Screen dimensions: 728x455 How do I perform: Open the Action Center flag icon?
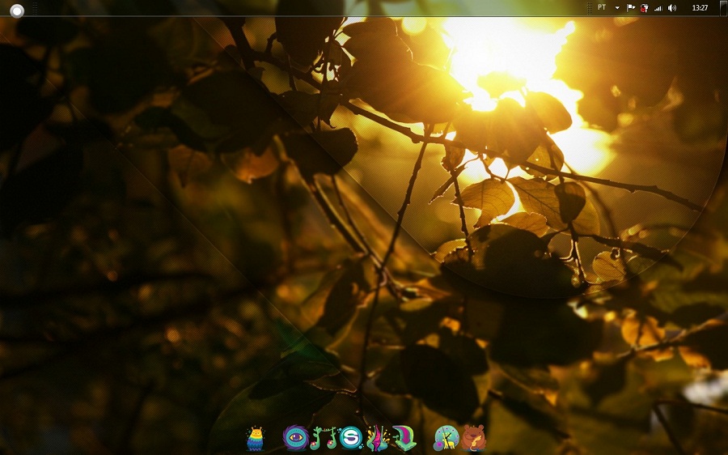click(x=631, y=7)
